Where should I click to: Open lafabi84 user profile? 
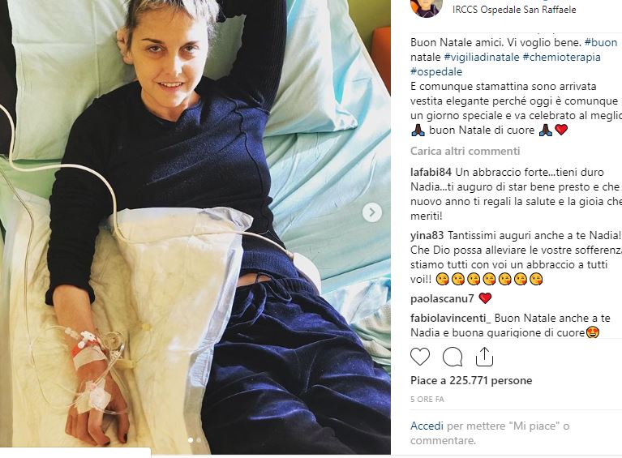click(x=431, y=172)
